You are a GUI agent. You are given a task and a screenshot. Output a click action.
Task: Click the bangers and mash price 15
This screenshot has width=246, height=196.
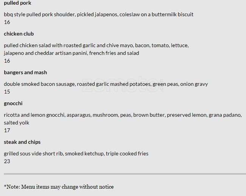point(7,92)
